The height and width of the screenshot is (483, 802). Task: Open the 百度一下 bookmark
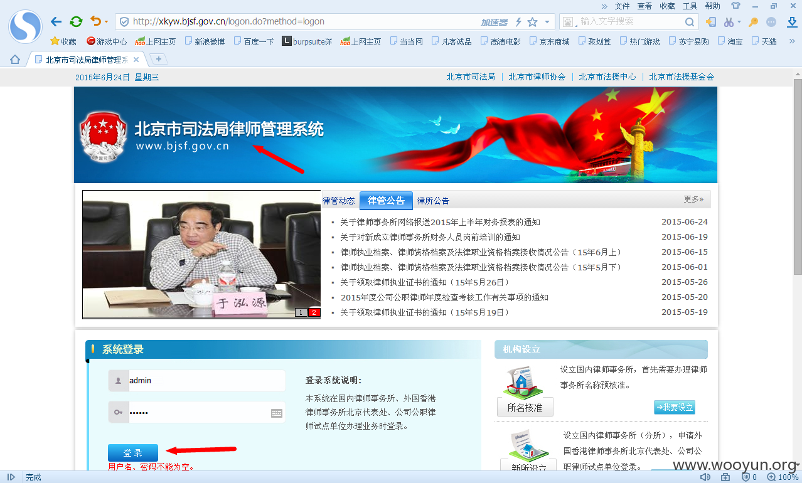(254, 41)
